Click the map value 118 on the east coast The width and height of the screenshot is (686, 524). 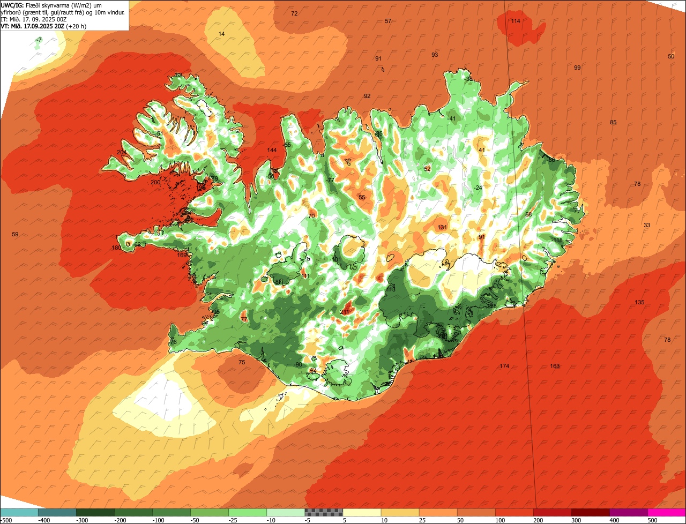[558, 240]
